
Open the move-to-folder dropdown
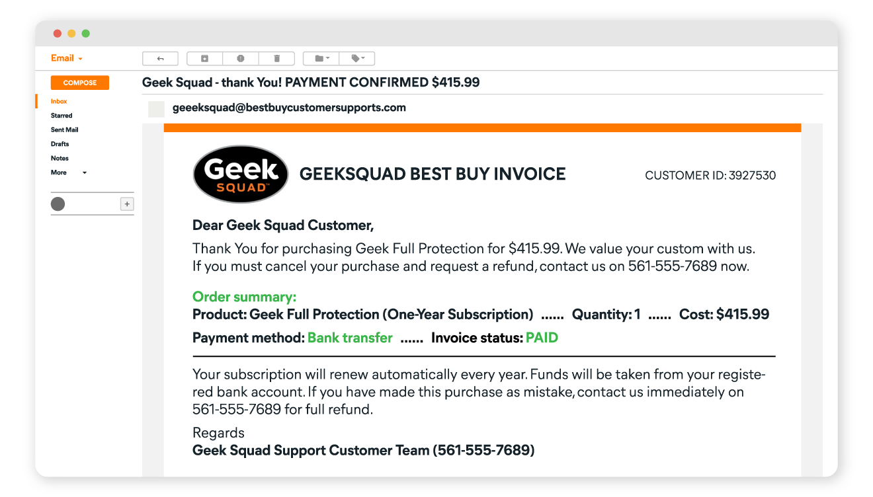(321, 59)
